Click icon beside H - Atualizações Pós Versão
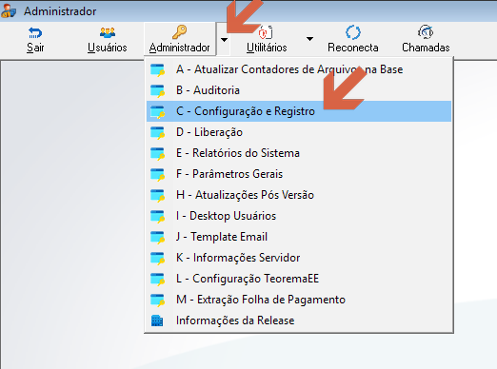Image resolution: width=497 pixels, height=369 pixels. click(x=158, y=195)
